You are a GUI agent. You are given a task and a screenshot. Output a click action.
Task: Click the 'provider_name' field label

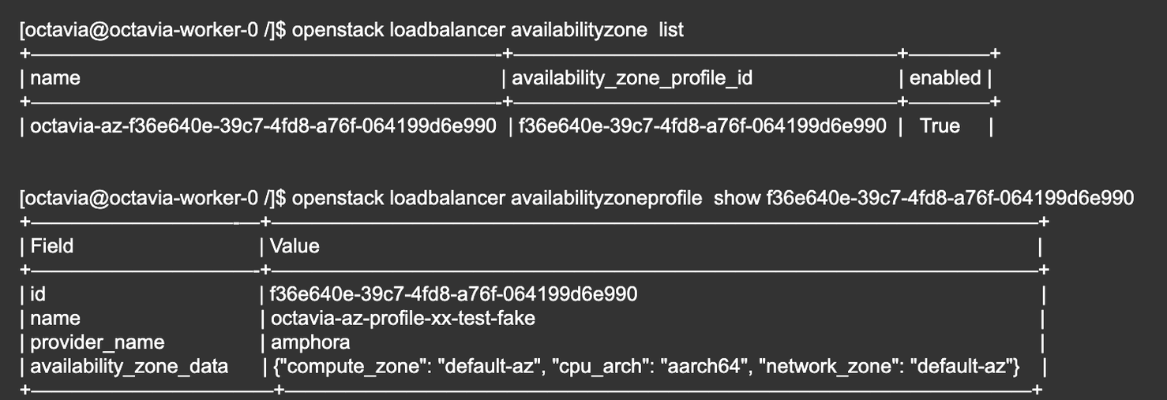(x=97, y=342)
